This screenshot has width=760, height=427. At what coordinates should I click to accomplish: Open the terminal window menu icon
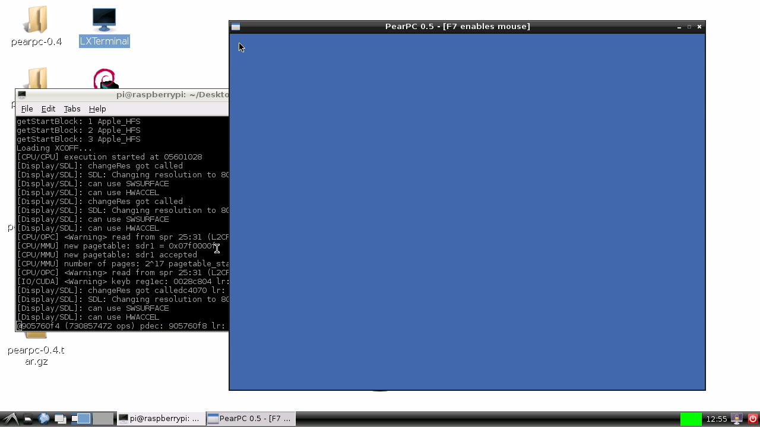[x=22, y=94]
